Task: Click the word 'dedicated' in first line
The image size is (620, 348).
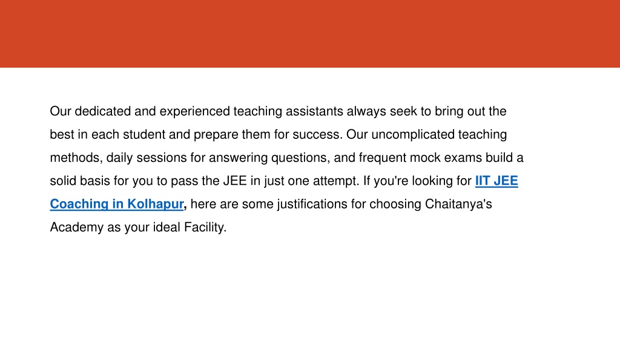Action: coord(103,111)
